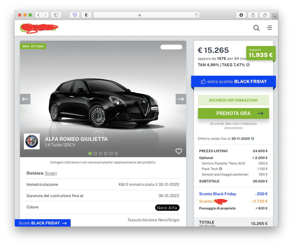Open the Scopri distance link

pyautogui.click(x=51, y=173)
